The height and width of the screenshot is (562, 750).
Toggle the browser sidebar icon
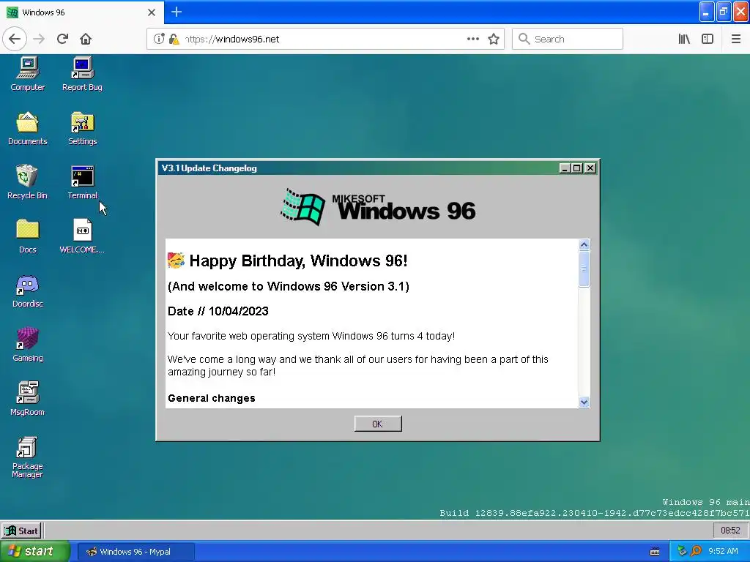click(708, 39)
